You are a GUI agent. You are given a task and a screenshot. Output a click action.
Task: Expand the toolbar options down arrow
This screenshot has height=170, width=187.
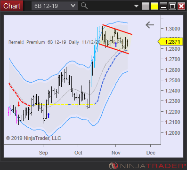136,6
